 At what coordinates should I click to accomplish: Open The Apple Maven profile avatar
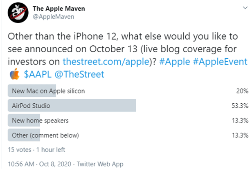(18, 13)
